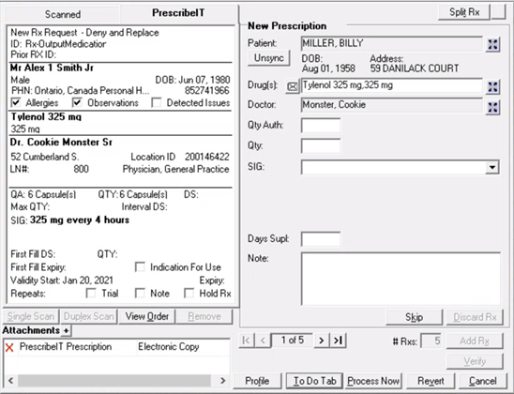Enable the Hold Rx checkbox

point(189,293)
